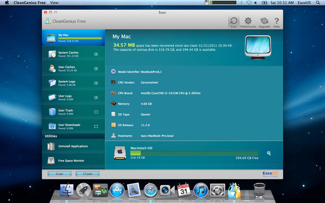
Task: Click the System Logs folder icon
Action: pos(52,83)
